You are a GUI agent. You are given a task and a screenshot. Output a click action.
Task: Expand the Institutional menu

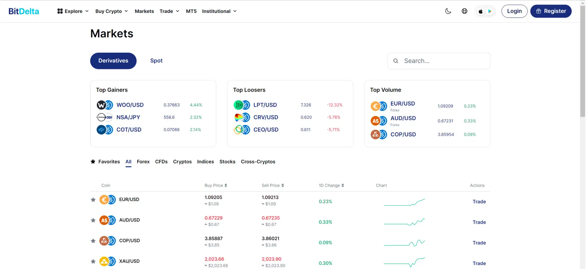point(219,11)
